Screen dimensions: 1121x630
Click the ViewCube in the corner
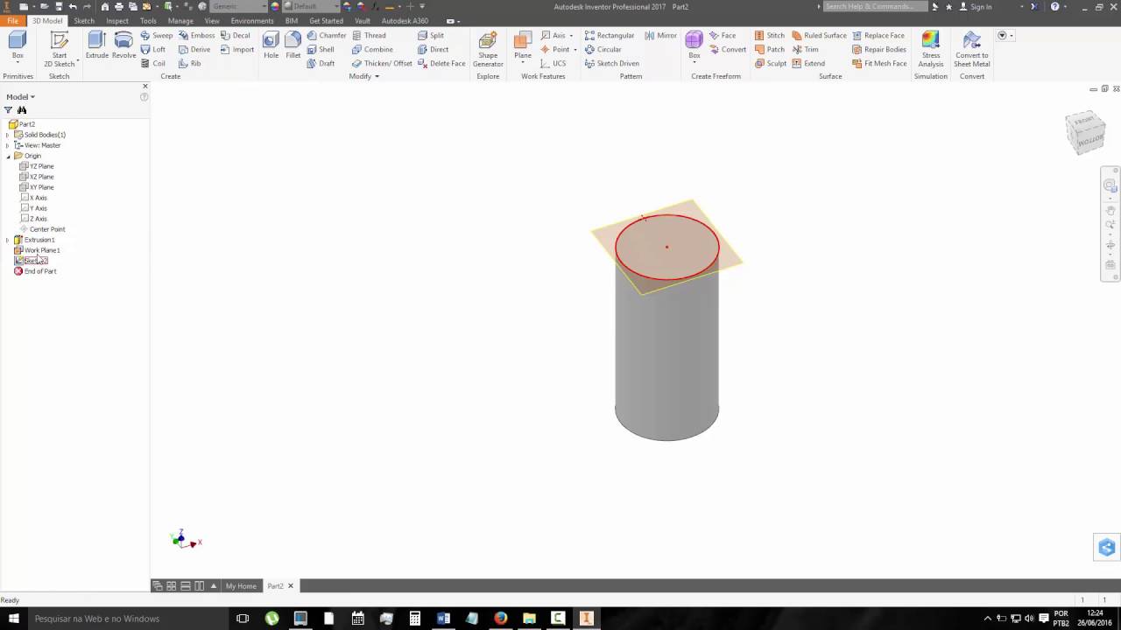(1084, 133)
